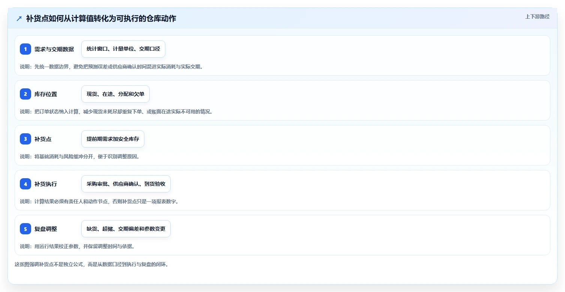Select the 缺货、超储、交期偏差和参数变更 chip
Viewport: 565px width, 292px height.
pyautogui.click(x=126, y=229)
